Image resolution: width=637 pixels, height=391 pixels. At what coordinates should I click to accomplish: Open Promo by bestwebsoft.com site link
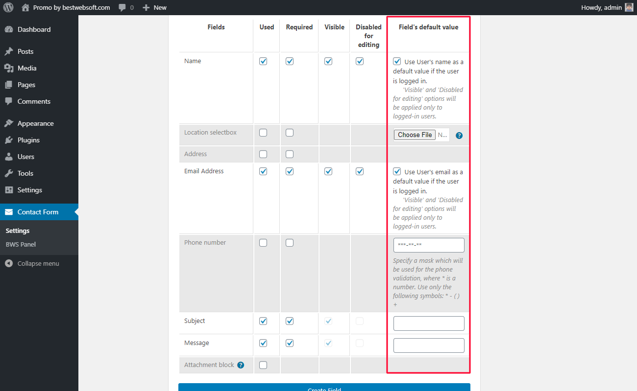[72, 7]
